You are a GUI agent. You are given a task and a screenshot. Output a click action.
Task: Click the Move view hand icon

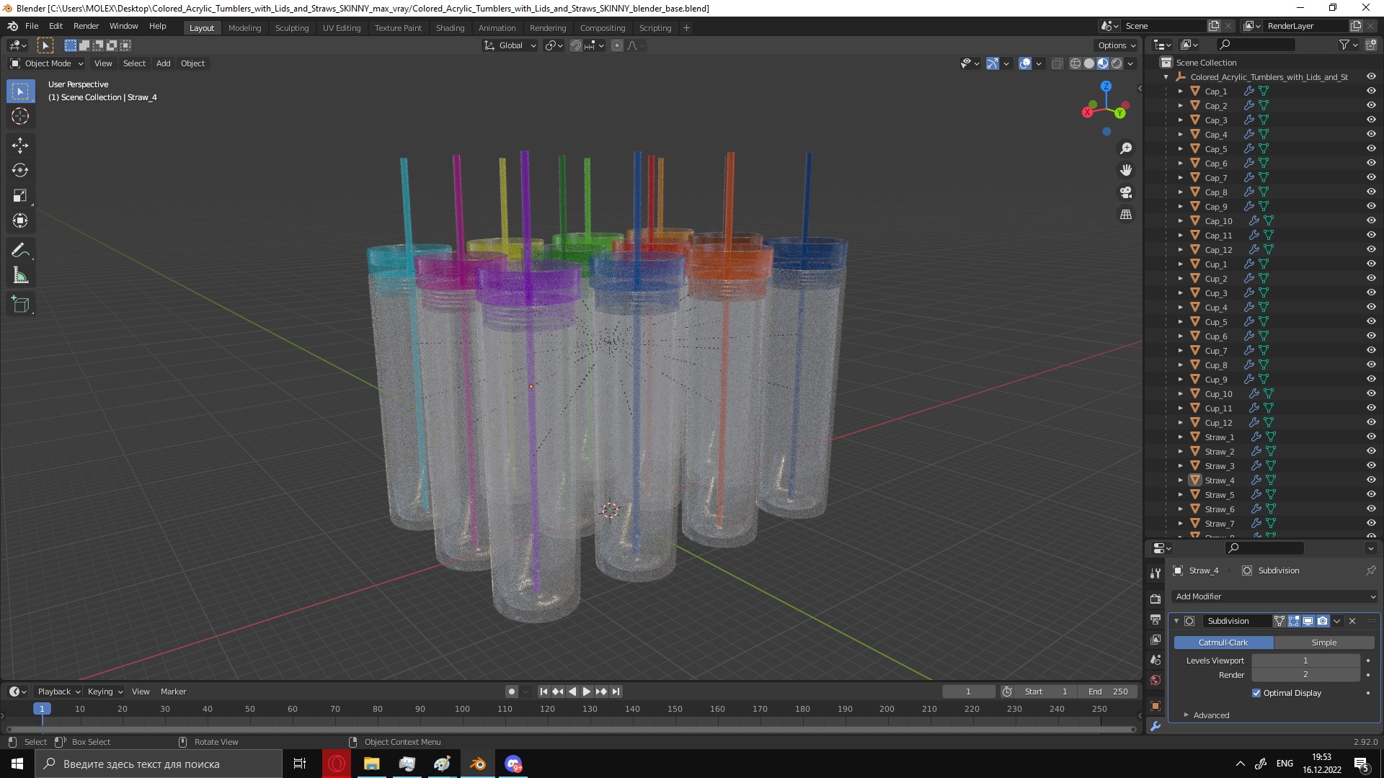tap(1126, 171)
